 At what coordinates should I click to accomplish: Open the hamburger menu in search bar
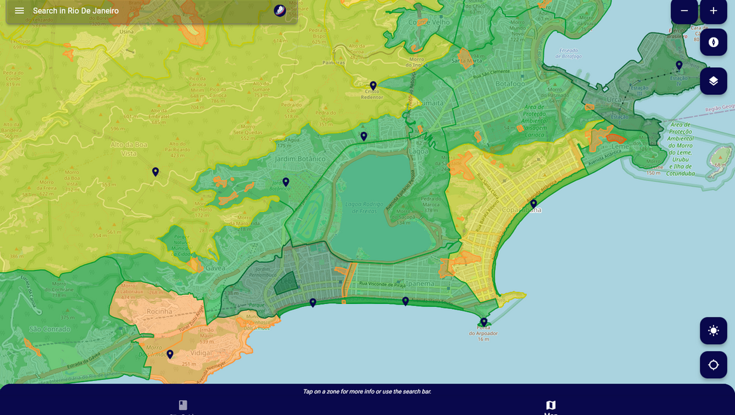coord(19,10)
